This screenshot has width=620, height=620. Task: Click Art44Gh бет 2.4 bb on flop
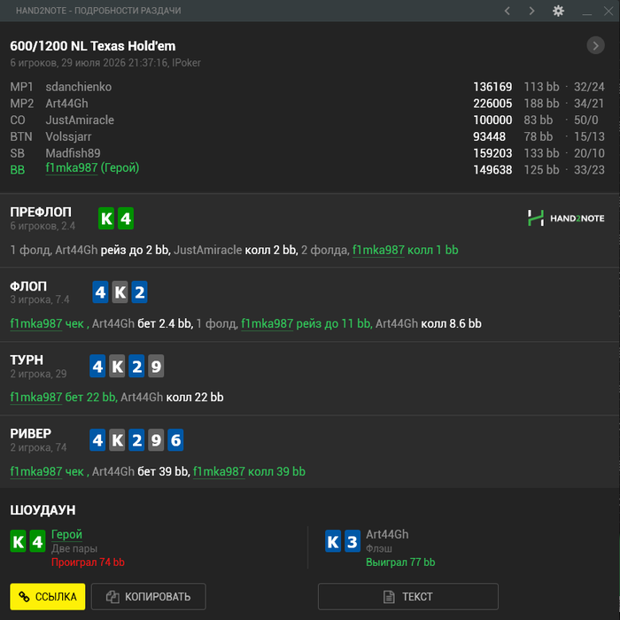pyautogui.click(x=142, y=323)
